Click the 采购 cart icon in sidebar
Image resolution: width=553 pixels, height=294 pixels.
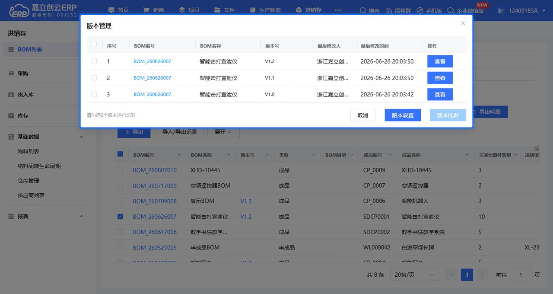pyautogui.click(x=11, y=73)
